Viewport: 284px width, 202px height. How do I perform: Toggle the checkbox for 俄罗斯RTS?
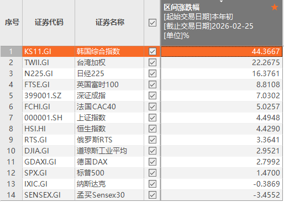pos(152,140)
